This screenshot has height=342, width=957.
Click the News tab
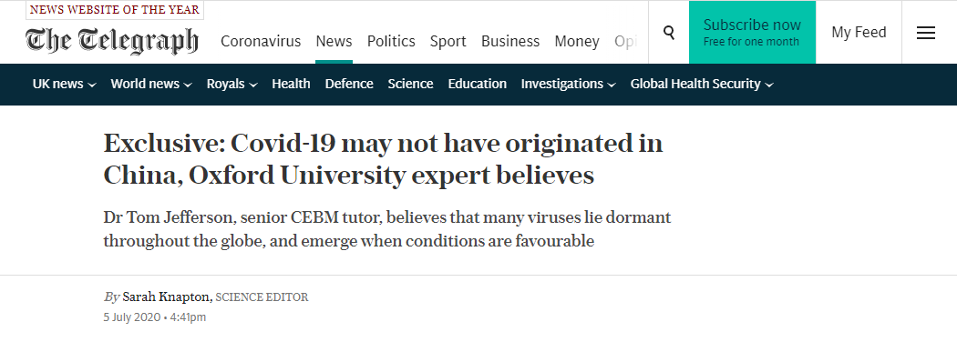click(x=334, y=42)
